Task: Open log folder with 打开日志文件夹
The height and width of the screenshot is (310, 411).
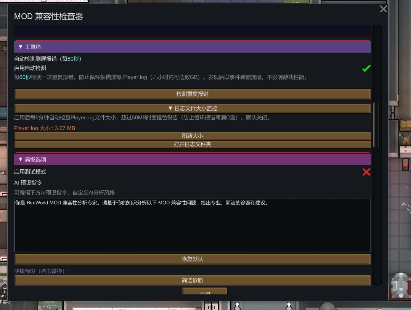Action: coord(193,145)
